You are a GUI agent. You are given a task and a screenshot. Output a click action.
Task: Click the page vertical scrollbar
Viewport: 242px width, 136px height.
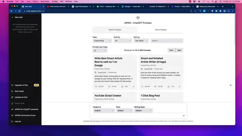[x=234, y=29]
